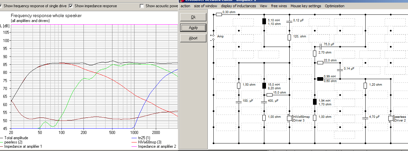This screenshot has height=151, width=408.
Task: Open the Optimization menu
Action: [x=334, y=6]
